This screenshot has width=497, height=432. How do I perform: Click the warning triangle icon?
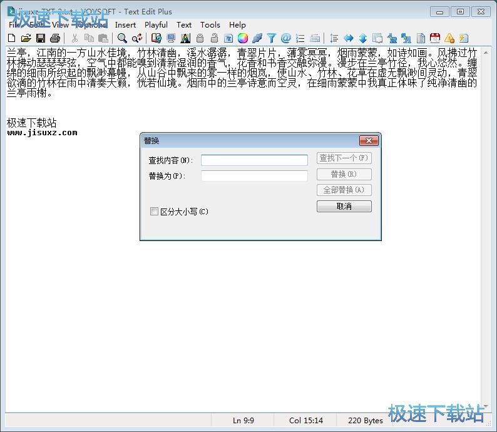[x=449, y=38]
